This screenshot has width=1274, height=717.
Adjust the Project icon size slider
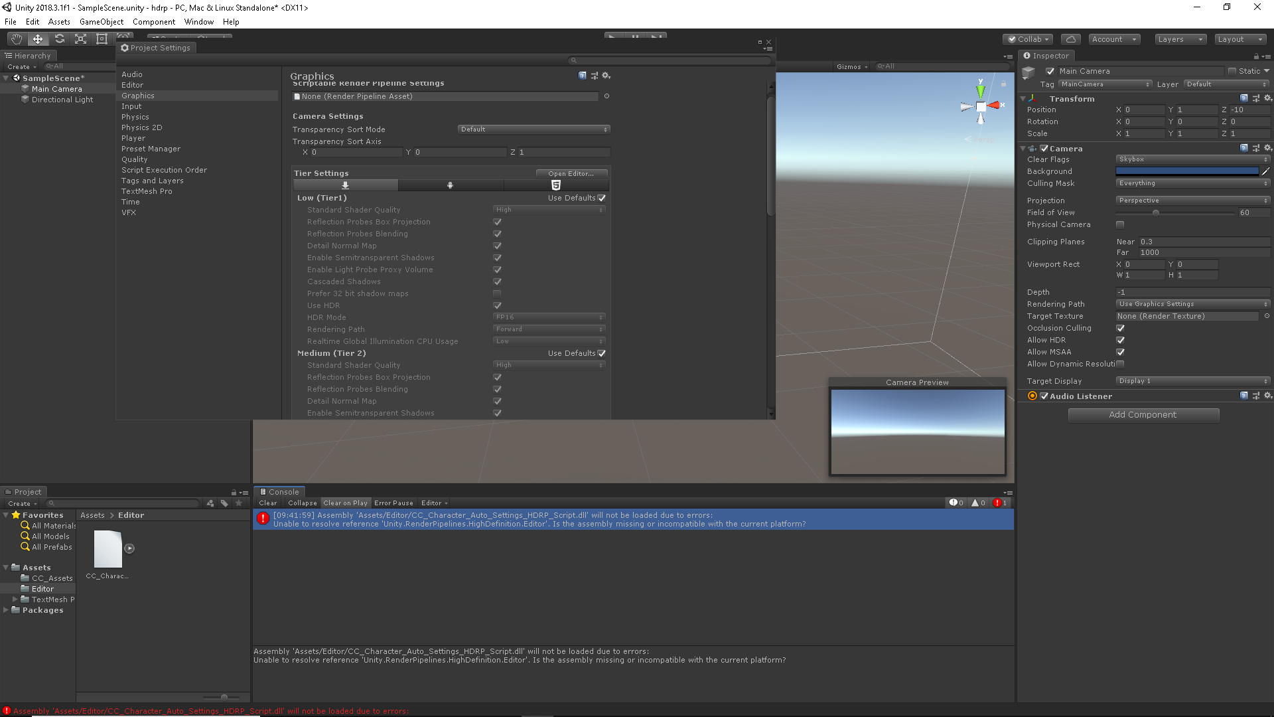224,697
